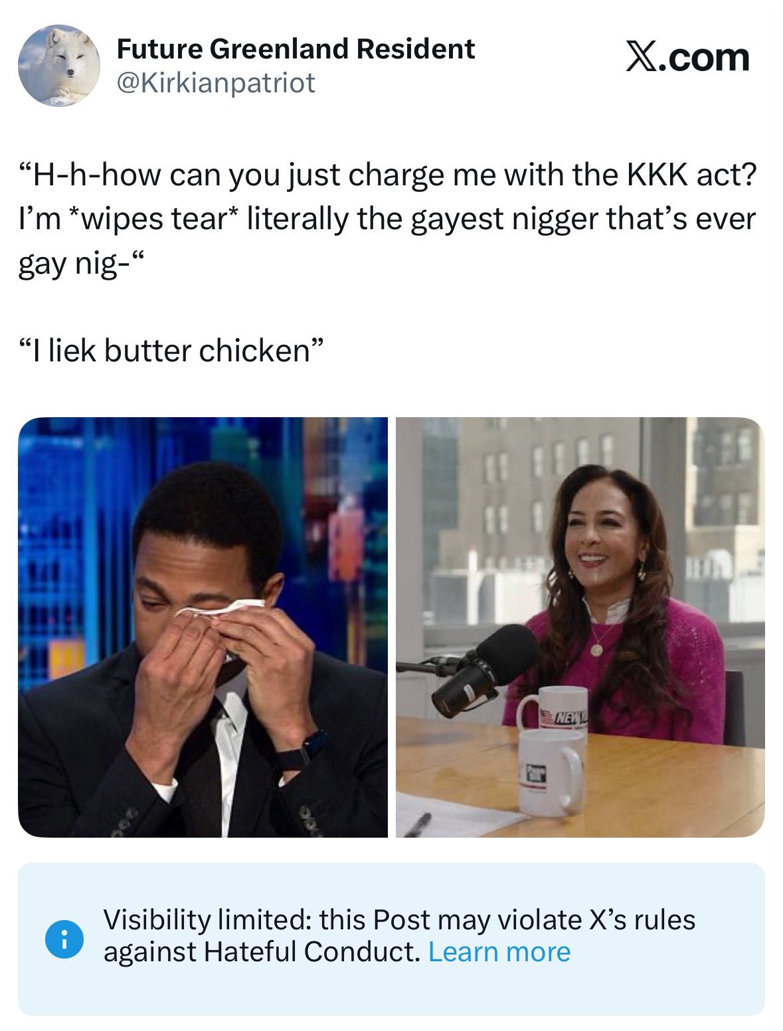Screen dimensions: 783x1031
Task: Click the X.com logo
Action: (687, 58)
